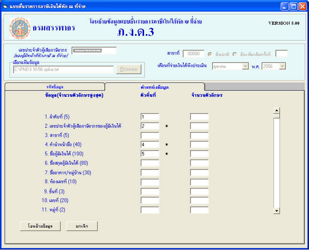The image size is (309, 250).
Task: Click the สาขาที่ branch number field at top
Action: (x=193, y=54)
